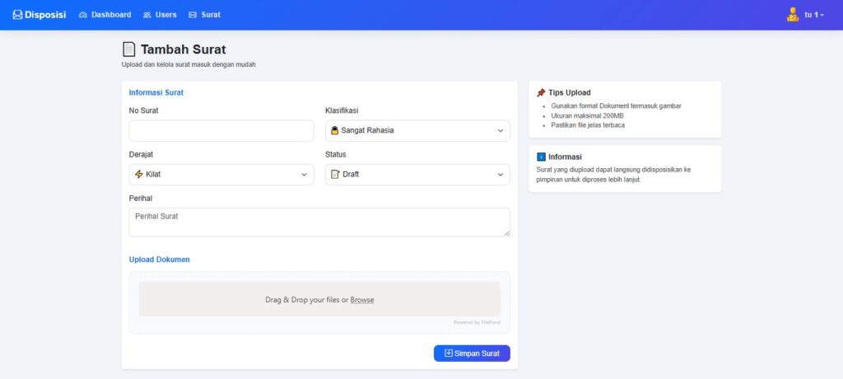The width and height of the screenshot is (843, 379).
Task: Click the Browse link in upload area
Action: (362, 300)
